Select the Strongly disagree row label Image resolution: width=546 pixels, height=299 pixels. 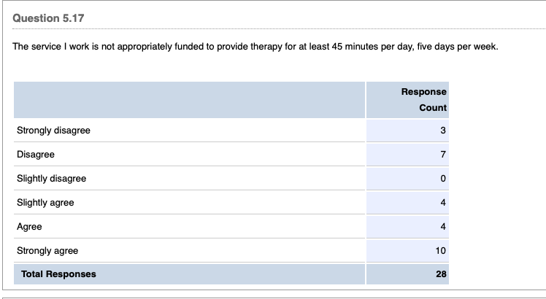53,131
